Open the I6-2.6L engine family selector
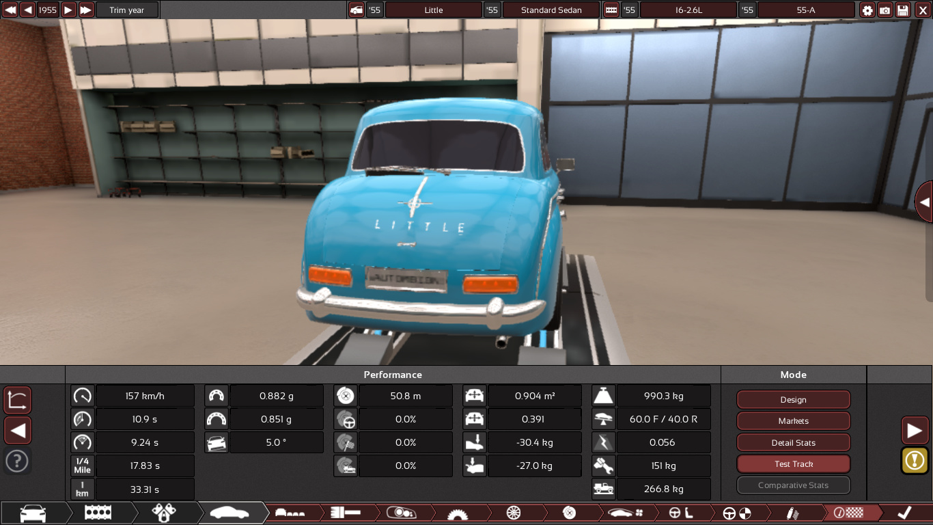This screenshot has height=525, width=933. [688, 10]
